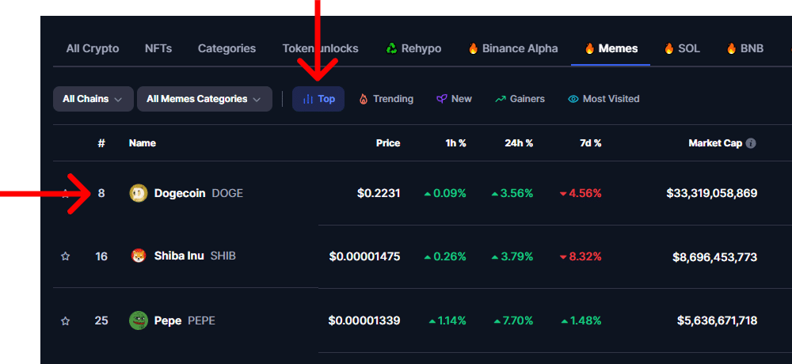This screenshot has width=792, height=364.
Task: Click the Pepe frog logo icon
Action: click(139, 320)
